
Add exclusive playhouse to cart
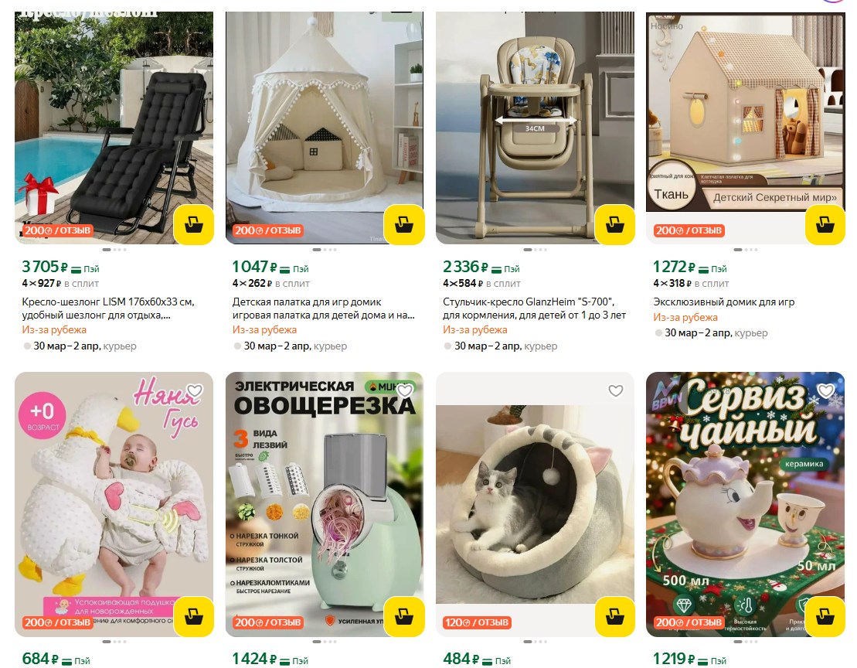tap(825, 225)
